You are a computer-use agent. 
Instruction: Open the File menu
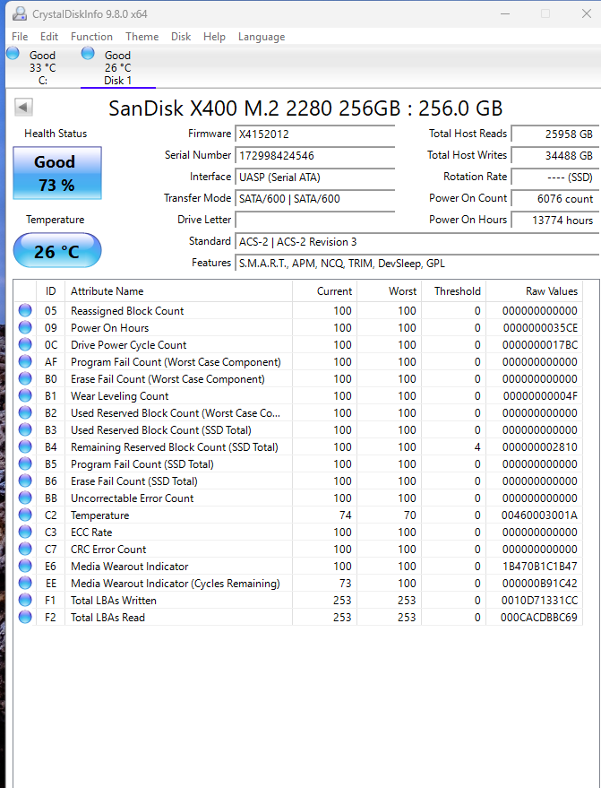click(x=20, y=37)
